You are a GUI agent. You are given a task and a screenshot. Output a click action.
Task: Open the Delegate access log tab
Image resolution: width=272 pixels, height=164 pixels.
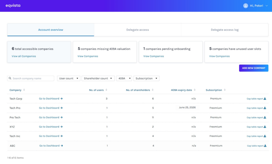[225, 30]
